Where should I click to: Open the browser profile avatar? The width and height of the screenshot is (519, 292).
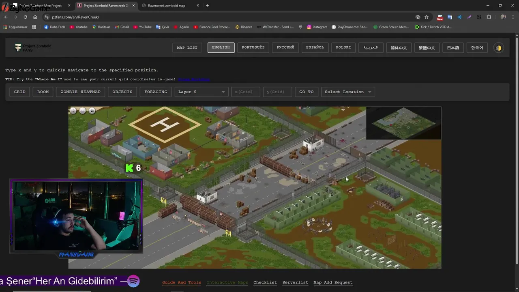coord(503,17)
